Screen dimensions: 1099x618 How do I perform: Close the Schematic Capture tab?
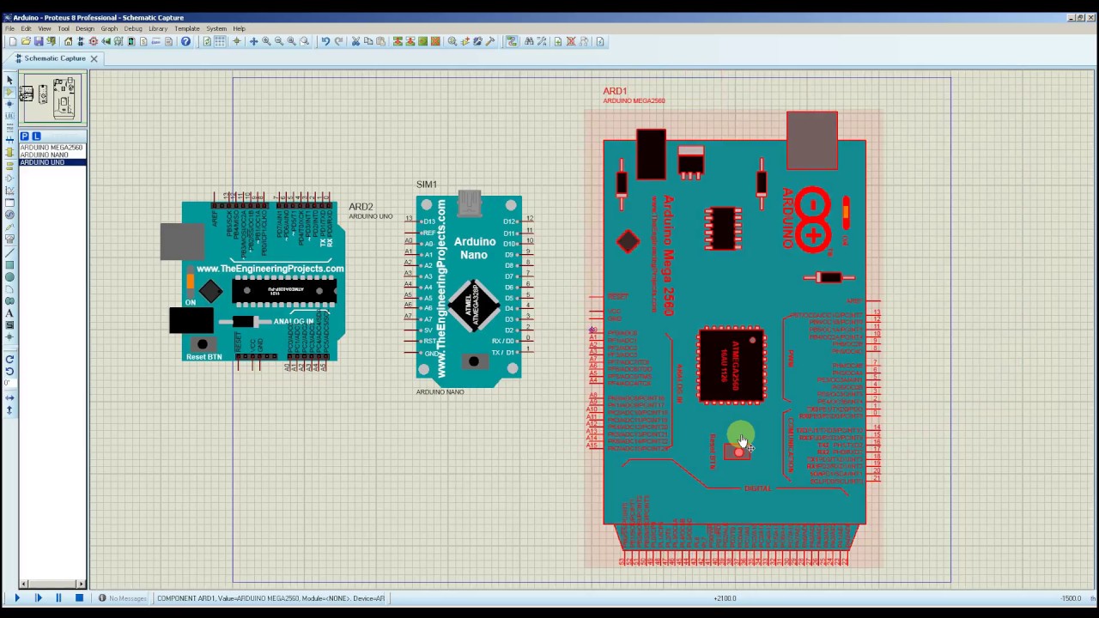click(x=94, y=58)
